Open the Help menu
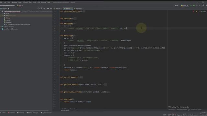Image resolution: width=207 pixels, height=116 pixels. tap(49, 2)
